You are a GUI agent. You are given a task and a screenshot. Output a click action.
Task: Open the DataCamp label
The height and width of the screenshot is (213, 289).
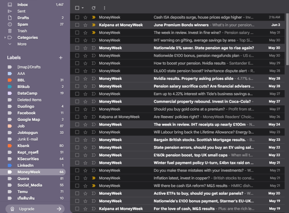tap(33, 93)
